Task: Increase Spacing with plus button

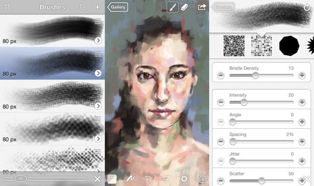Action: (x=302, y=142)
